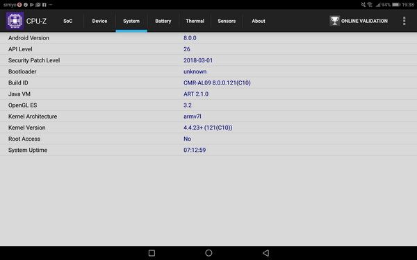Tap the Wi-Fi status icon
Screen dimensions: 417x260
click(370, 5)
